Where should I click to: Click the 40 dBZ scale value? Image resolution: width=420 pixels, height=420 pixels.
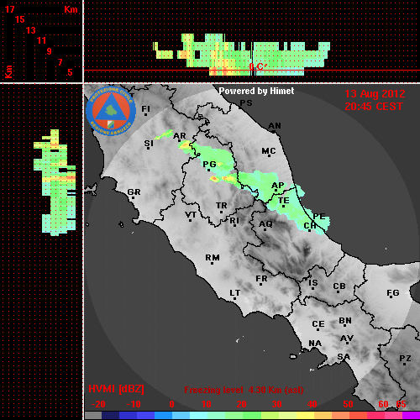(x=312, y=404)
